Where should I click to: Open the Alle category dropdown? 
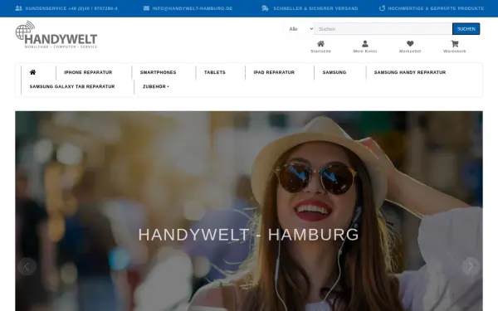coord(300,29)
